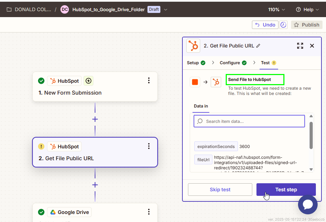Open the version history clock icon
The image size is (326, 222).
click(283, 25)
